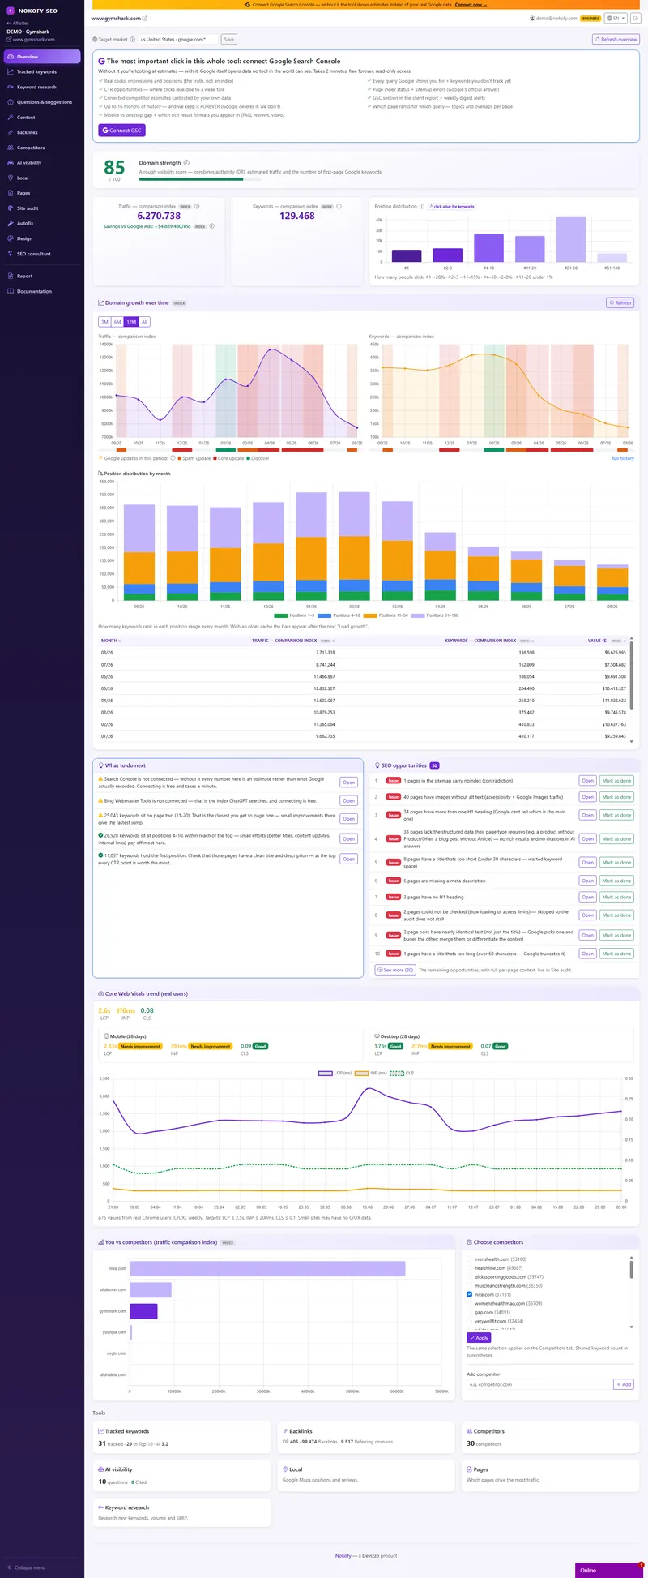Viewport: 648px width, 1578px height.
Task: Tick dickssportinggoods.com competitor checkbox
Action: coord(470,1277)
